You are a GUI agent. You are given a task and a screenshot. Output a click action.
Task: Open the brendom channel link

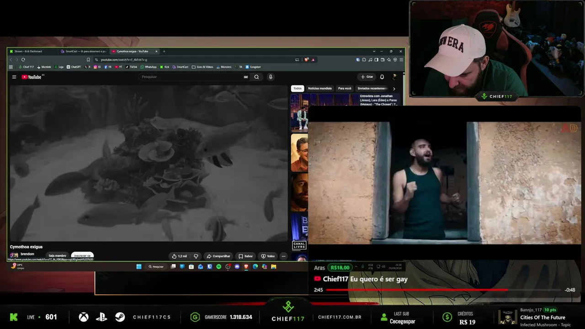(27, 254)
